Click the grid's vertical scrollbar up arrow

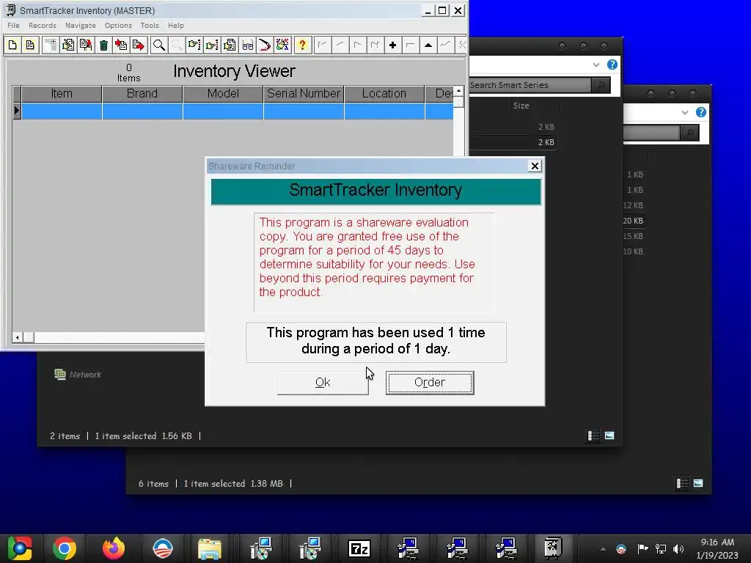[x=458, y=91]
